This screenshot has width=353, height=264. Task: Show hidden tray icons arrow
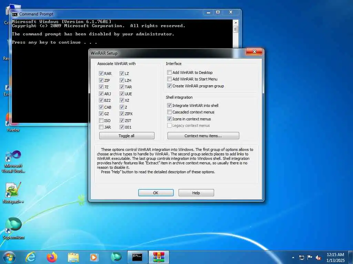tap(293, 257)
